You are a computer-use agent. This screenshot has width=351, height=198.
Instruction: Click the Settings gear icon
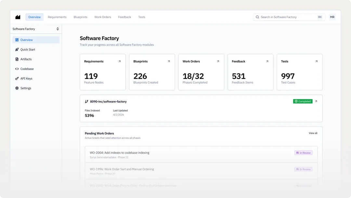click(17, 88)
